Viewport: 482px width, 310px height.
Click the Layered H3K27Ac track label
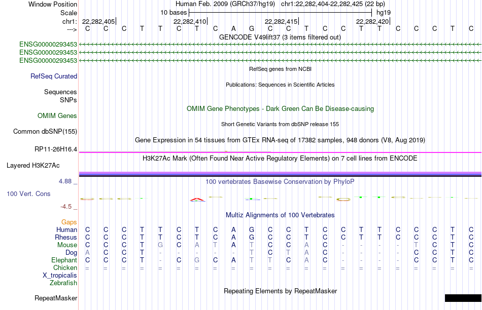[33, 166]
